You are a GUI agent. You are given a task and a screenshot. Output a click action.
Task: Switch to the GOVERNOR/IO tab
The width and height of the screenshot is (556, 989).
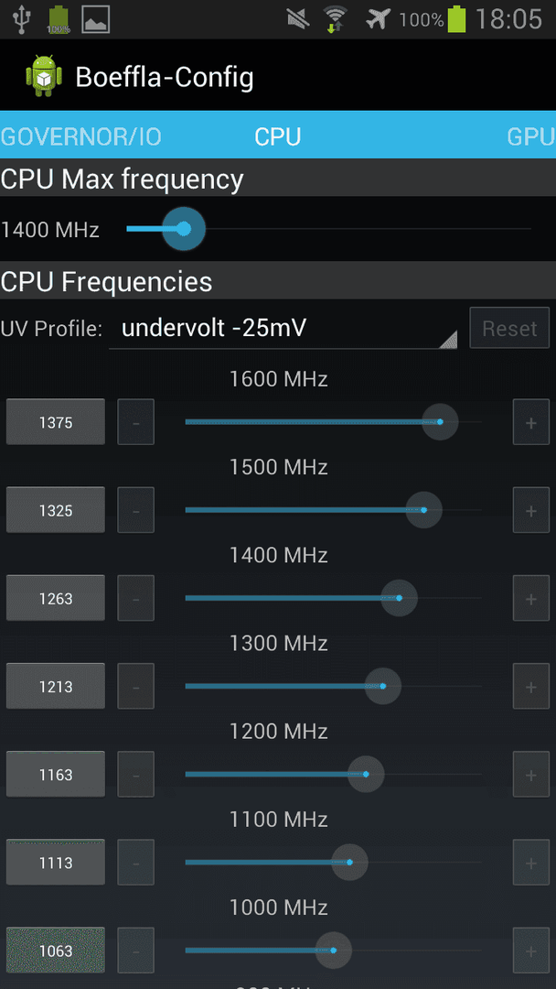pyautogui.click(x=81, y=136)
